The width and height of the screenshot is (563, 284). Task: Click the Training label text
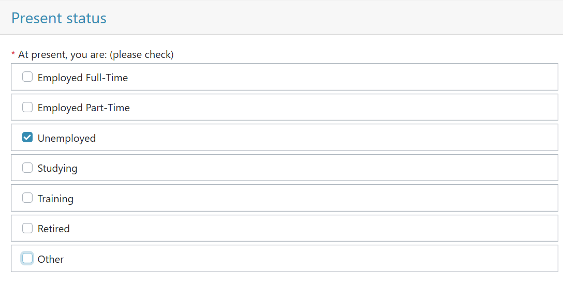(x=56, y=199)
